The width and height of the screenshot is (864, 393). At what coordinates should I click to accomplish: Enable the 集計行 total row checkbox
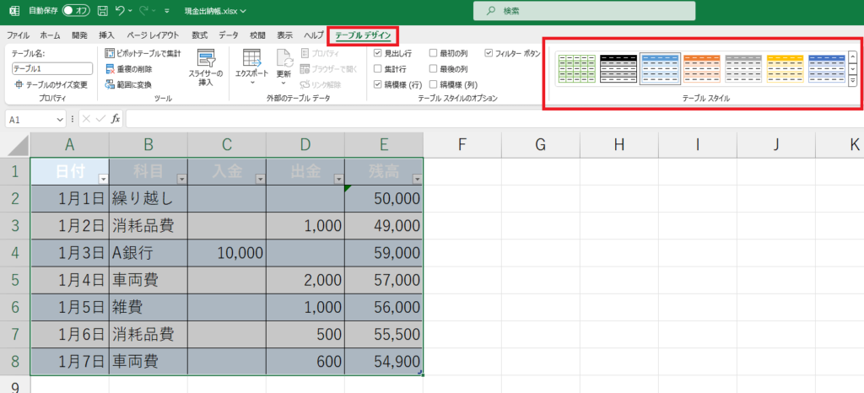pyautogui.click(x=378, y=68)
